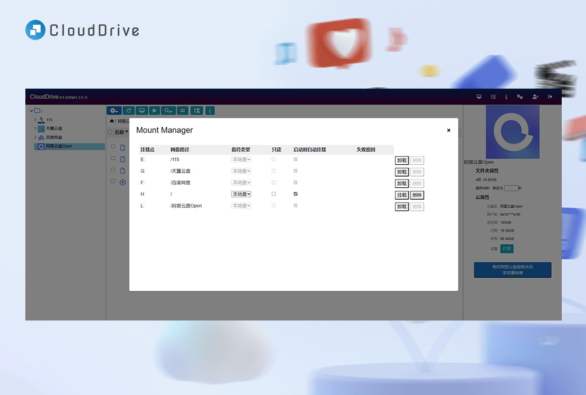
Task: Click the add-user icon in the header
Action: (535, 97)
